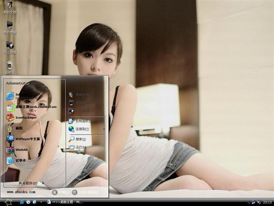
Task: Open My Computer in Start menu right column
Action: pos(79,103)
